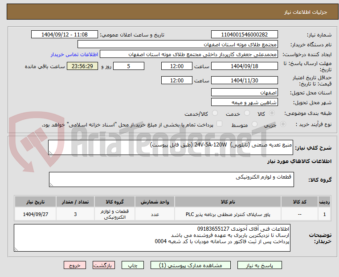Toggle the اسناد خزانه اسلامی payment checkbox
This screenshot has width=339, height=277.
tap(219, 124)
